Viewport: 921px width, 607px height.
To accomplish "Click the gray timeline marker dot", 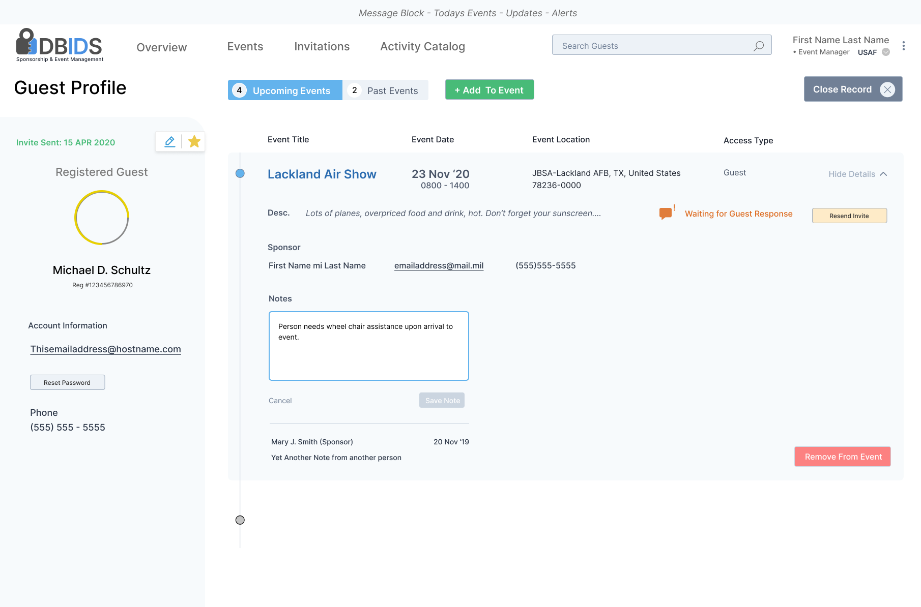I will pos(240,520).
